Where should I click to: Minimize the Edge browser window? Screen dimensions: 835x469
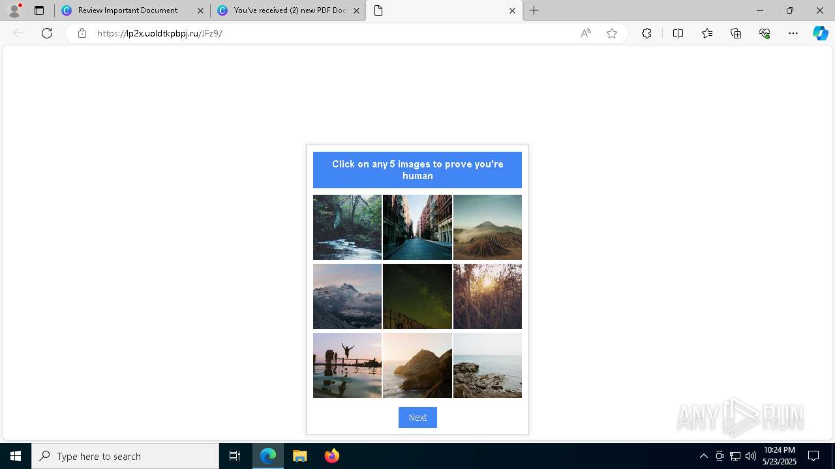click(759, 10)
